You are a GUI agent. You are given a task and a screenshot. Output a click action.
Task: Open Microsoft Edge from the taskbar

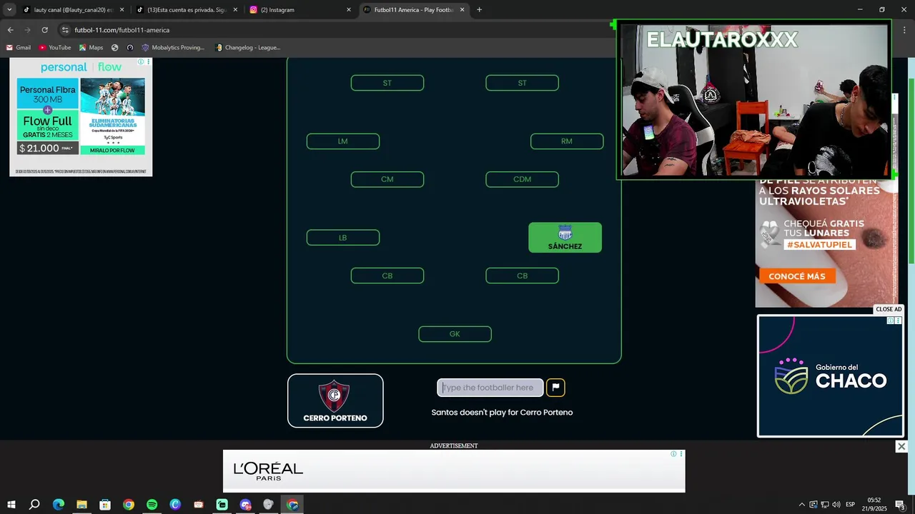click(59, 505)
